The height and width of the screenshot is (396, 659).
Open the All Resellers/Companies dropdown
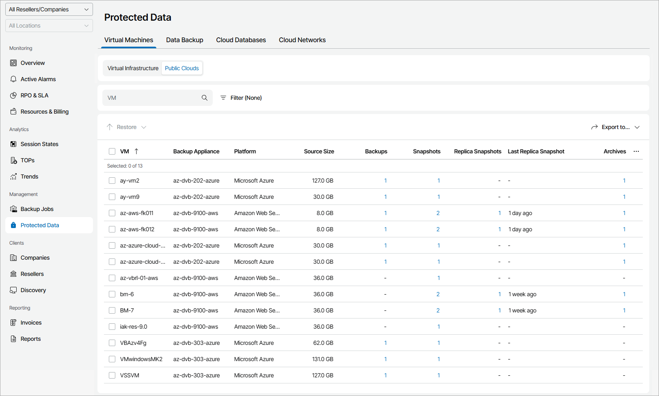[x=49, y=9]
